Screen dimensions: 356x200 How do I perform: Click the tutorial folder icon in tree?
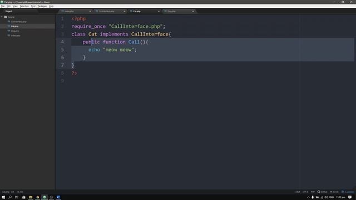coord(6,17)
